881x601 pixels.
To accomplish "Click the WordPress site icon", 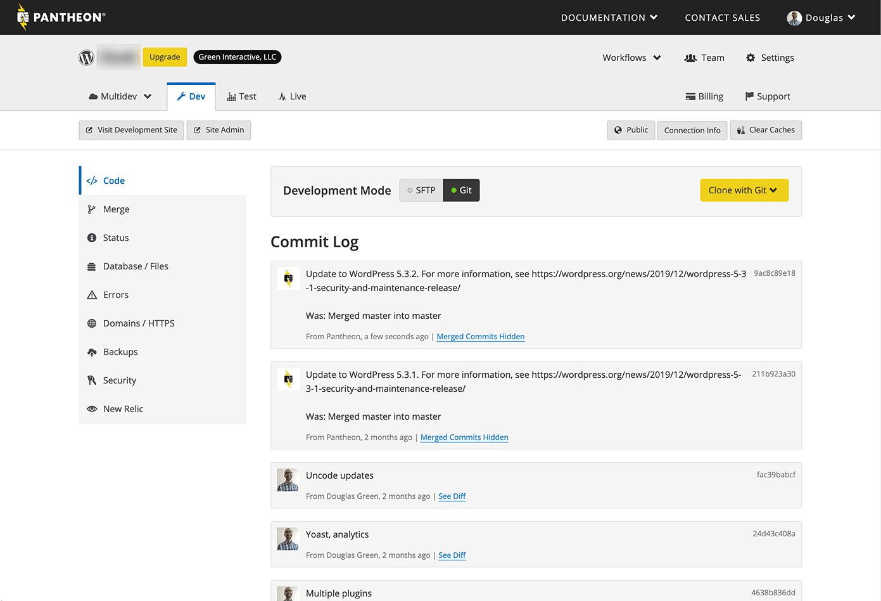I will [x=87, y=58].
